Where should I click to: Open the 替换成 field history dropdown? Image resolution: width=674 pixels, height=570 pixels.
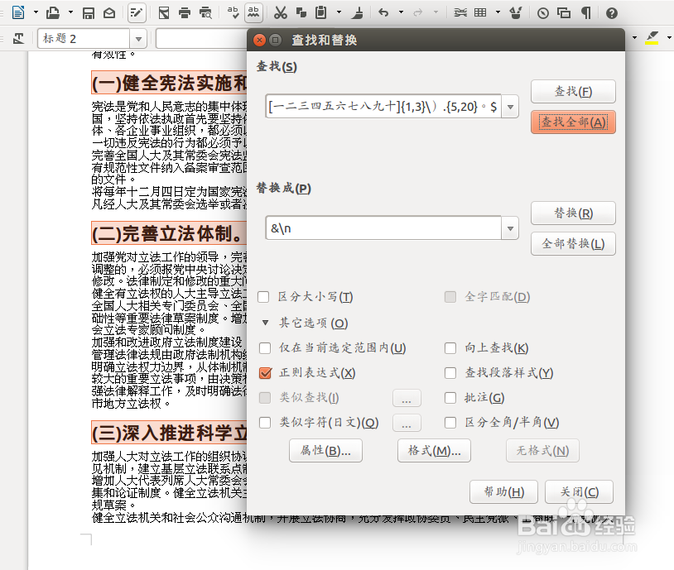[510, 228]
